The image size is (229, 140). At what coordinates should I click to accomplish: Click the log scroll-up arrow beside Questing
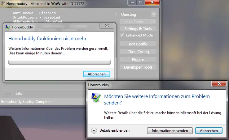tap(116, 15)
